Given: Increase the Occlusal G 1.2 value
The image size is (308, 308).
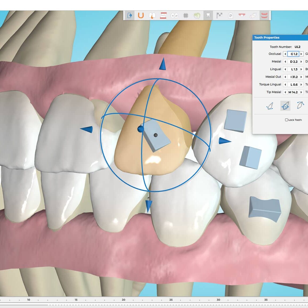Looking at the screenshot, I should 301,54.
